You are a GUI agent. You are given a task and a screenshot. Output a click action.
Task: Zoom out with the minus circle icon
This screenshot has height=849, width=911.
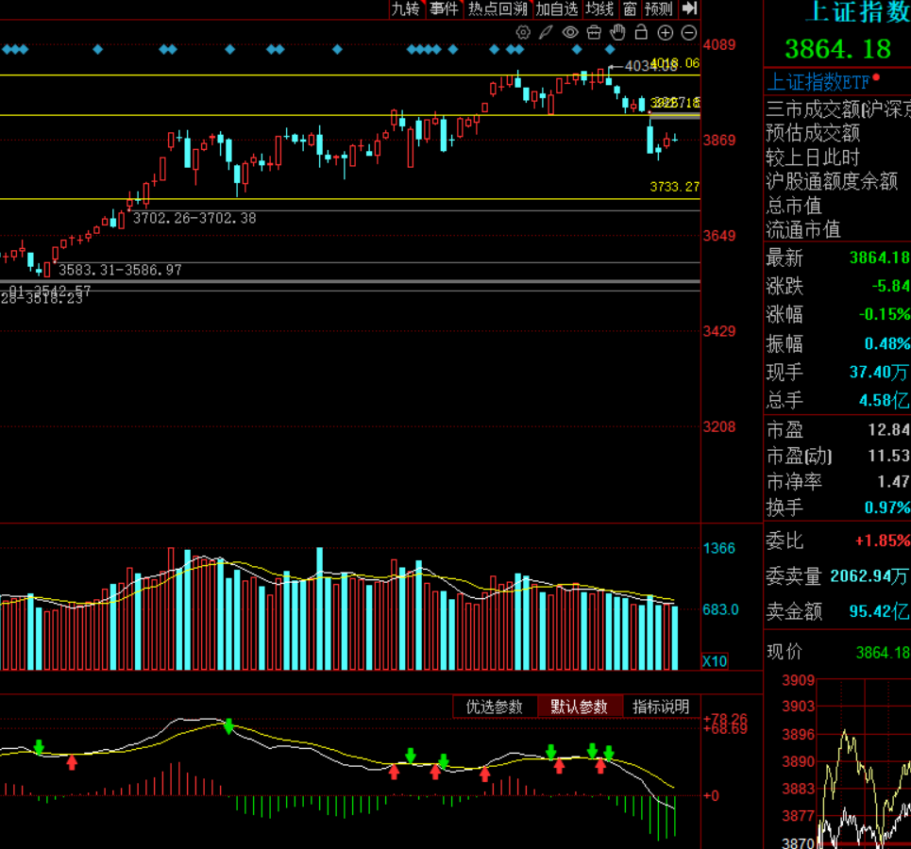pyautogui.click(x=688, y=33)
